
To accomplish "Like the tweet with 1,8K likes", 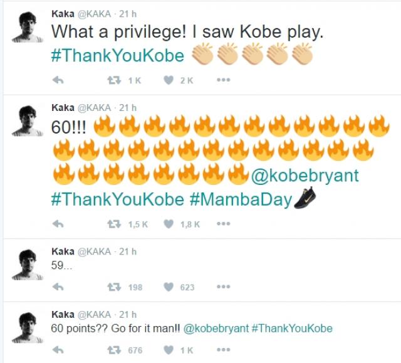I will (x=168, y=224).
